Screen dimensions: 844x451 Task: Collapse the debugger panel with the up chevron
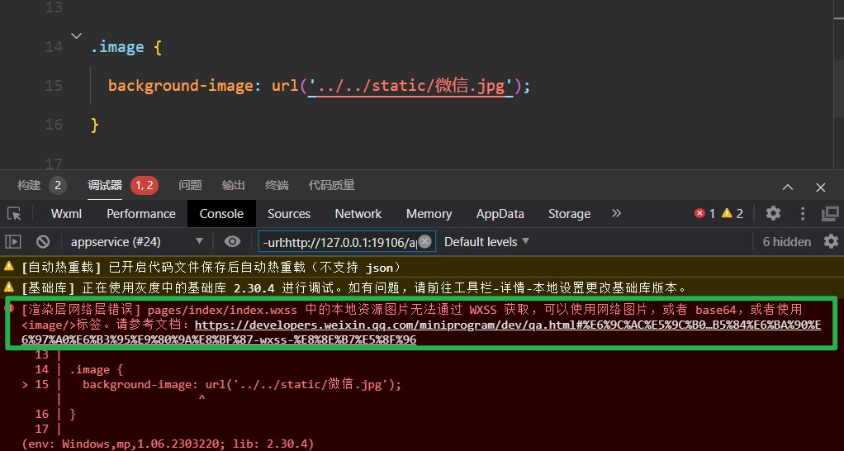pos(788,187)
